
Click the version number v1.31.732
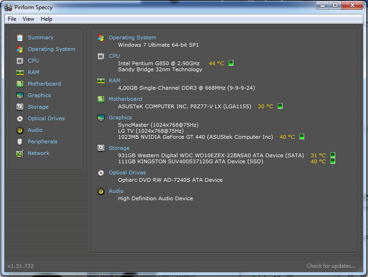21,266
